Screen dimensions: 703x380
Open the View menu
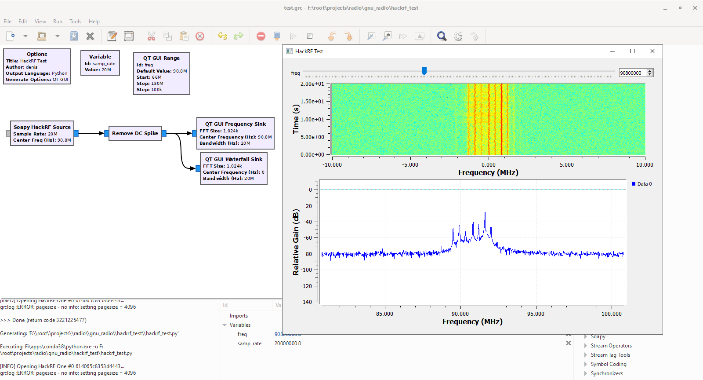point(40,21)
